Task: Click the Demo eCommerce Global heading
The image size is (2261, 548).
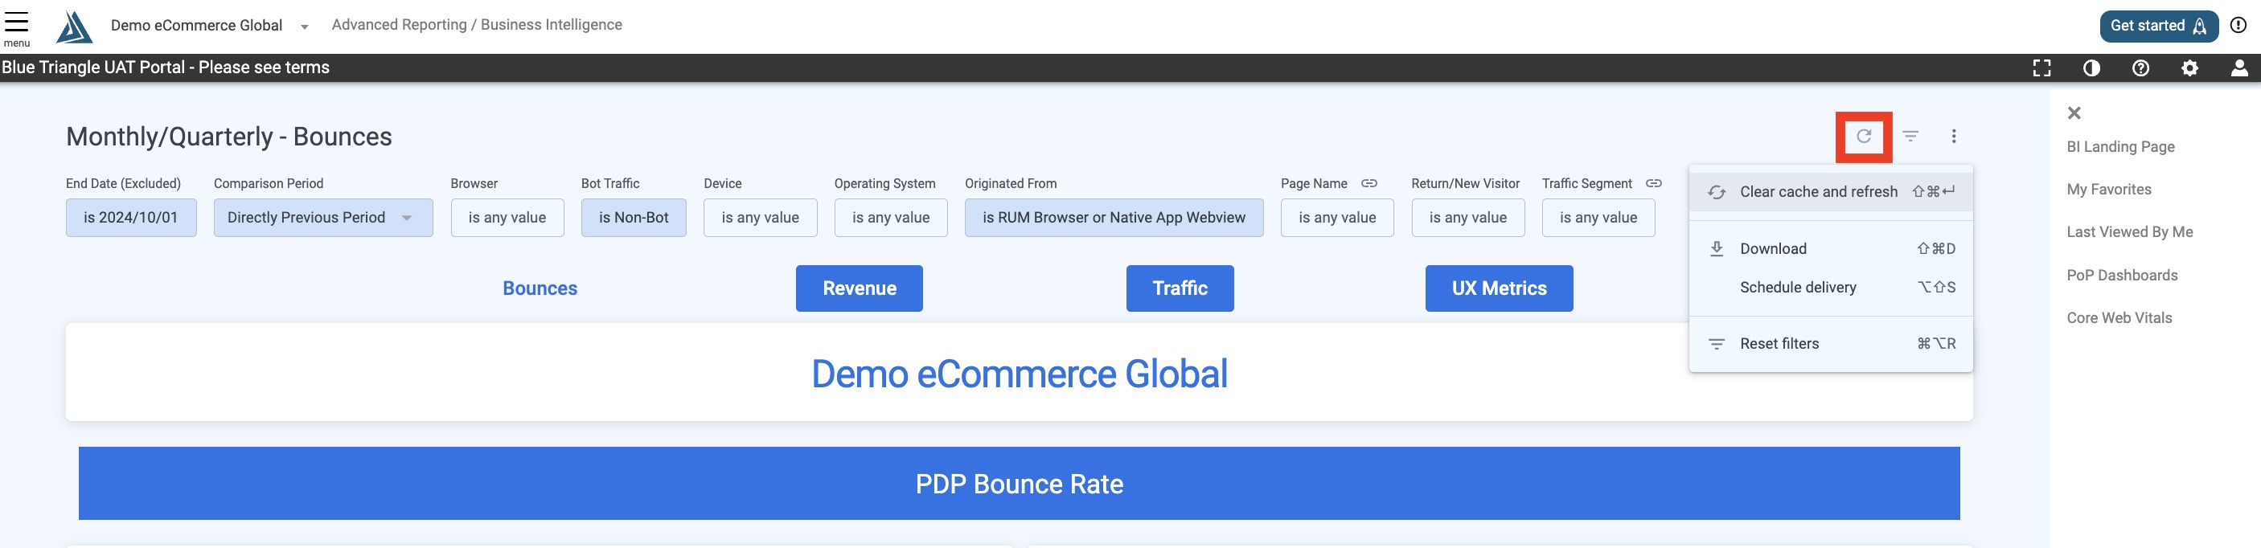Action: click(x=1019, y=374)
